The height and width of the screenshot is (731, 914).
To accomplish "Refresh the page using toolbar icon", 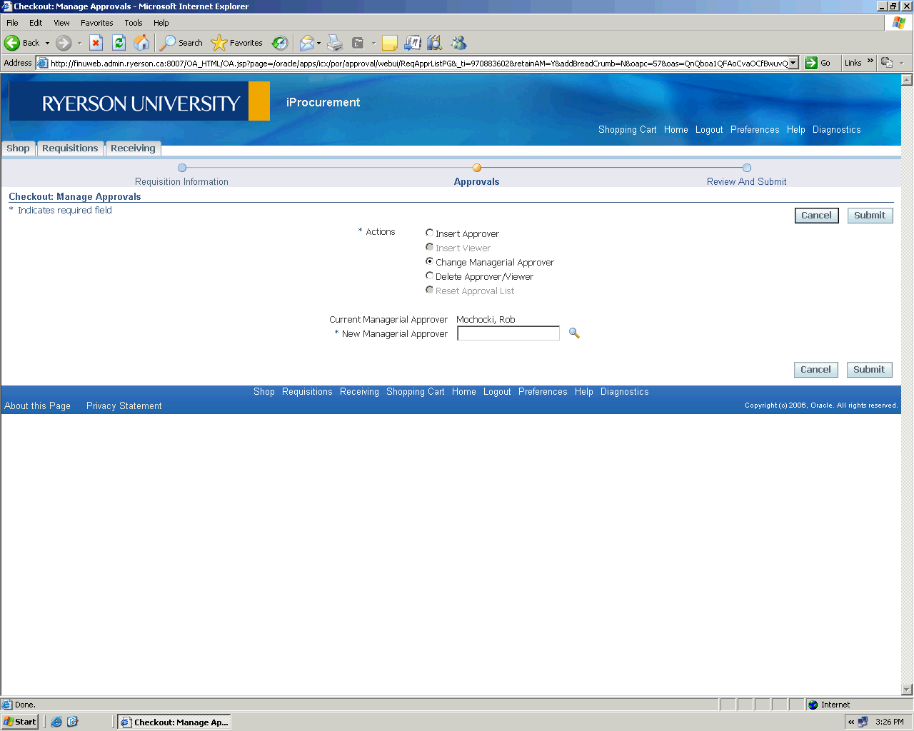I will point(119,43).
